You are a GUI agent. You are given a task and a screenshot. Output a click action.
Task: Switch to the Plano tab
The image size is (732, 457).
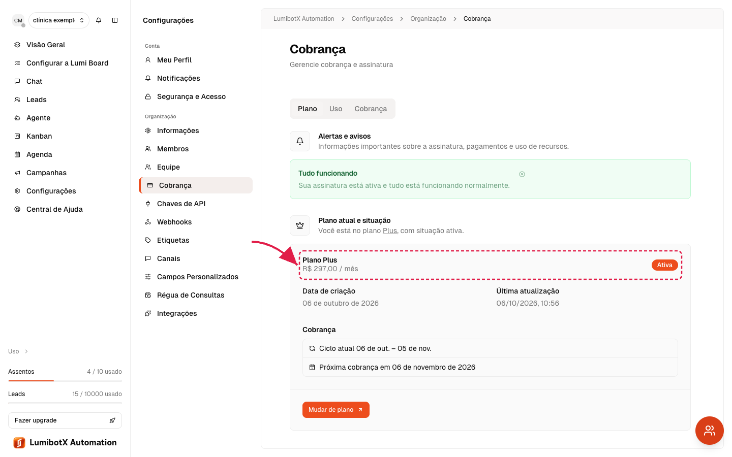pos(308,109)
